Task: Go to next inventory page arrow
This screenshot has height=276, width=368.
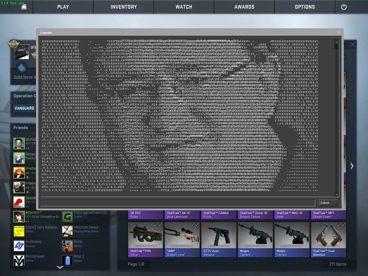Action: pos(352,166)
